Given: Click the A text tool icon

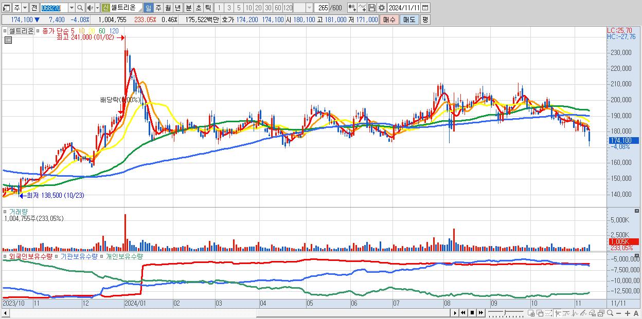Looking at the screenshot, I should click(636, 313).
